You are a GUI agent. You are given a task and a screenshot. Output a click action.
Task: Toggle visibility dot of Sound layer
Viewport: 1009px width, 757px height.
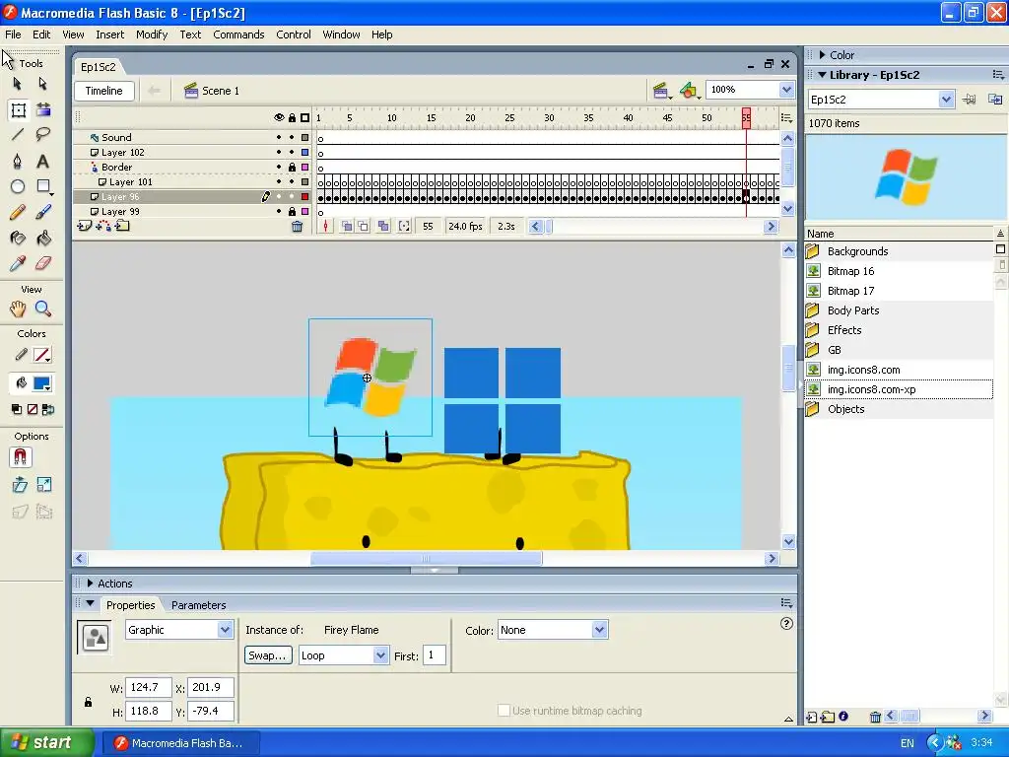[279, 137]
